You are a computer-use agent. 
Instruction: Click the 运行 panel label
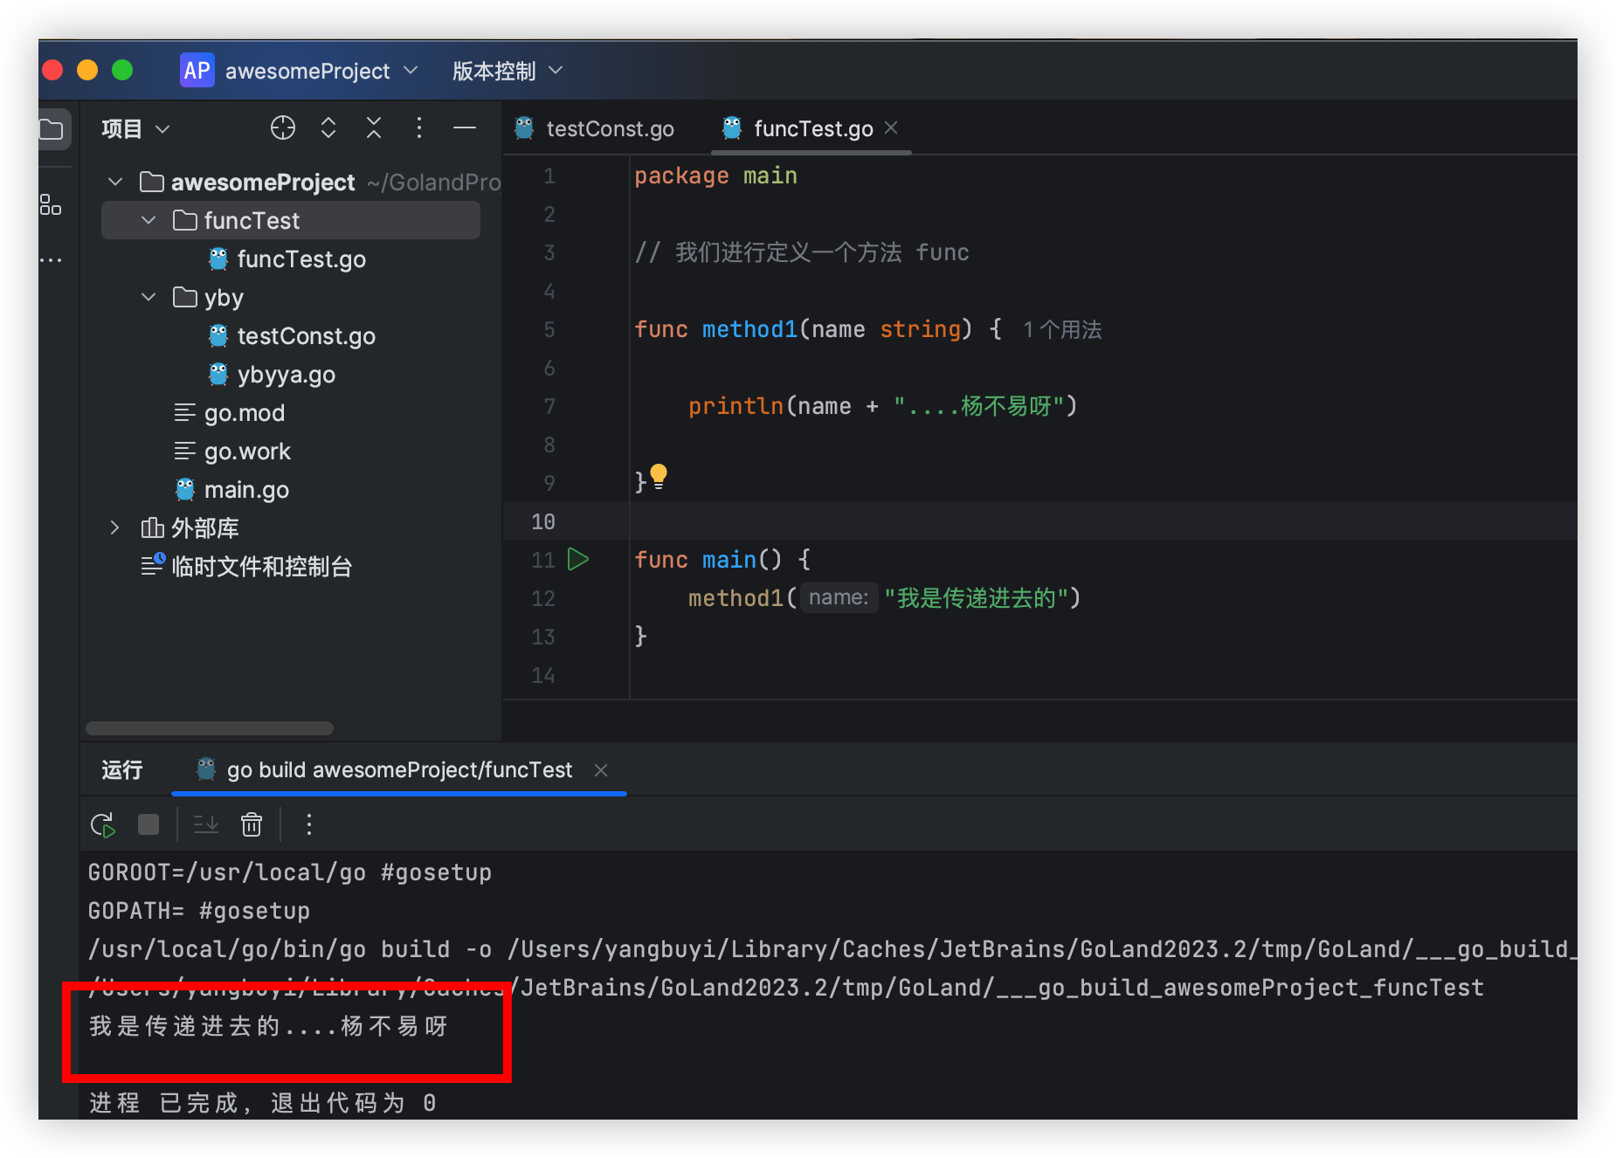point(121,769)
